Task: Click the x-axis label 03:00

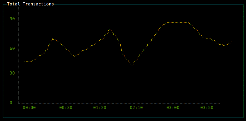Action: coord(173,107)
